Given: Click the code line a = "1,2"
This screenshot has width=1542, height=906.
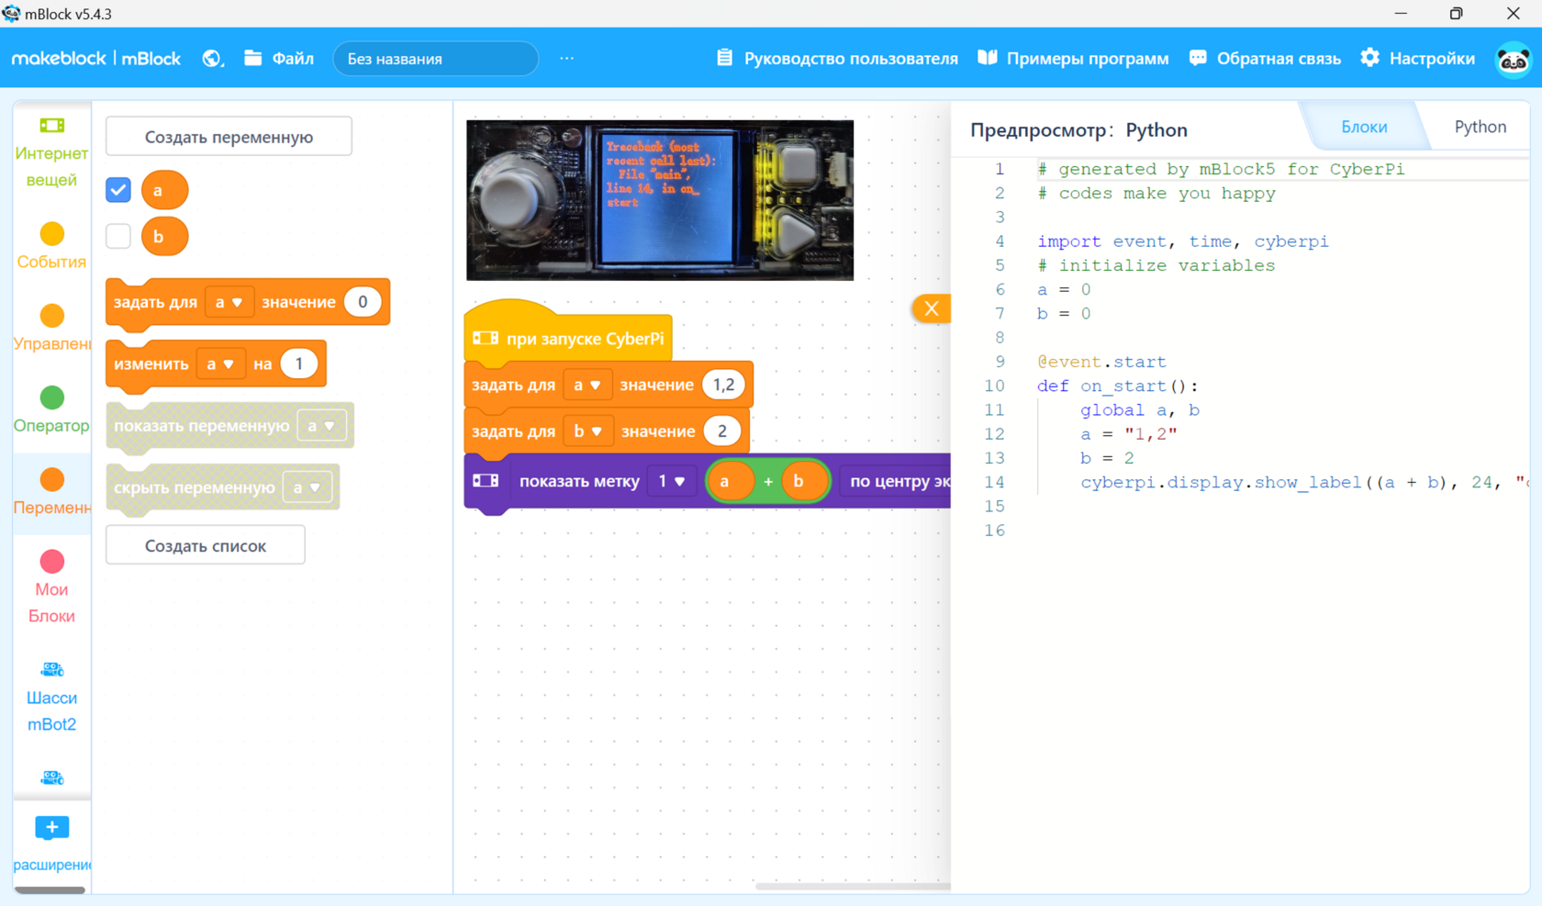Looking at the screenshot, I should pyautogui.click(x=1128, y=433).
